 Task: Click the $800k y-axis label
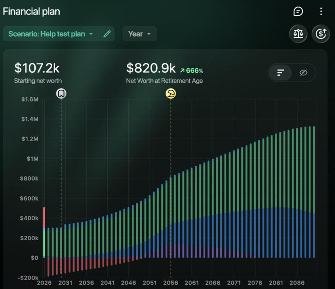(29, 179)
